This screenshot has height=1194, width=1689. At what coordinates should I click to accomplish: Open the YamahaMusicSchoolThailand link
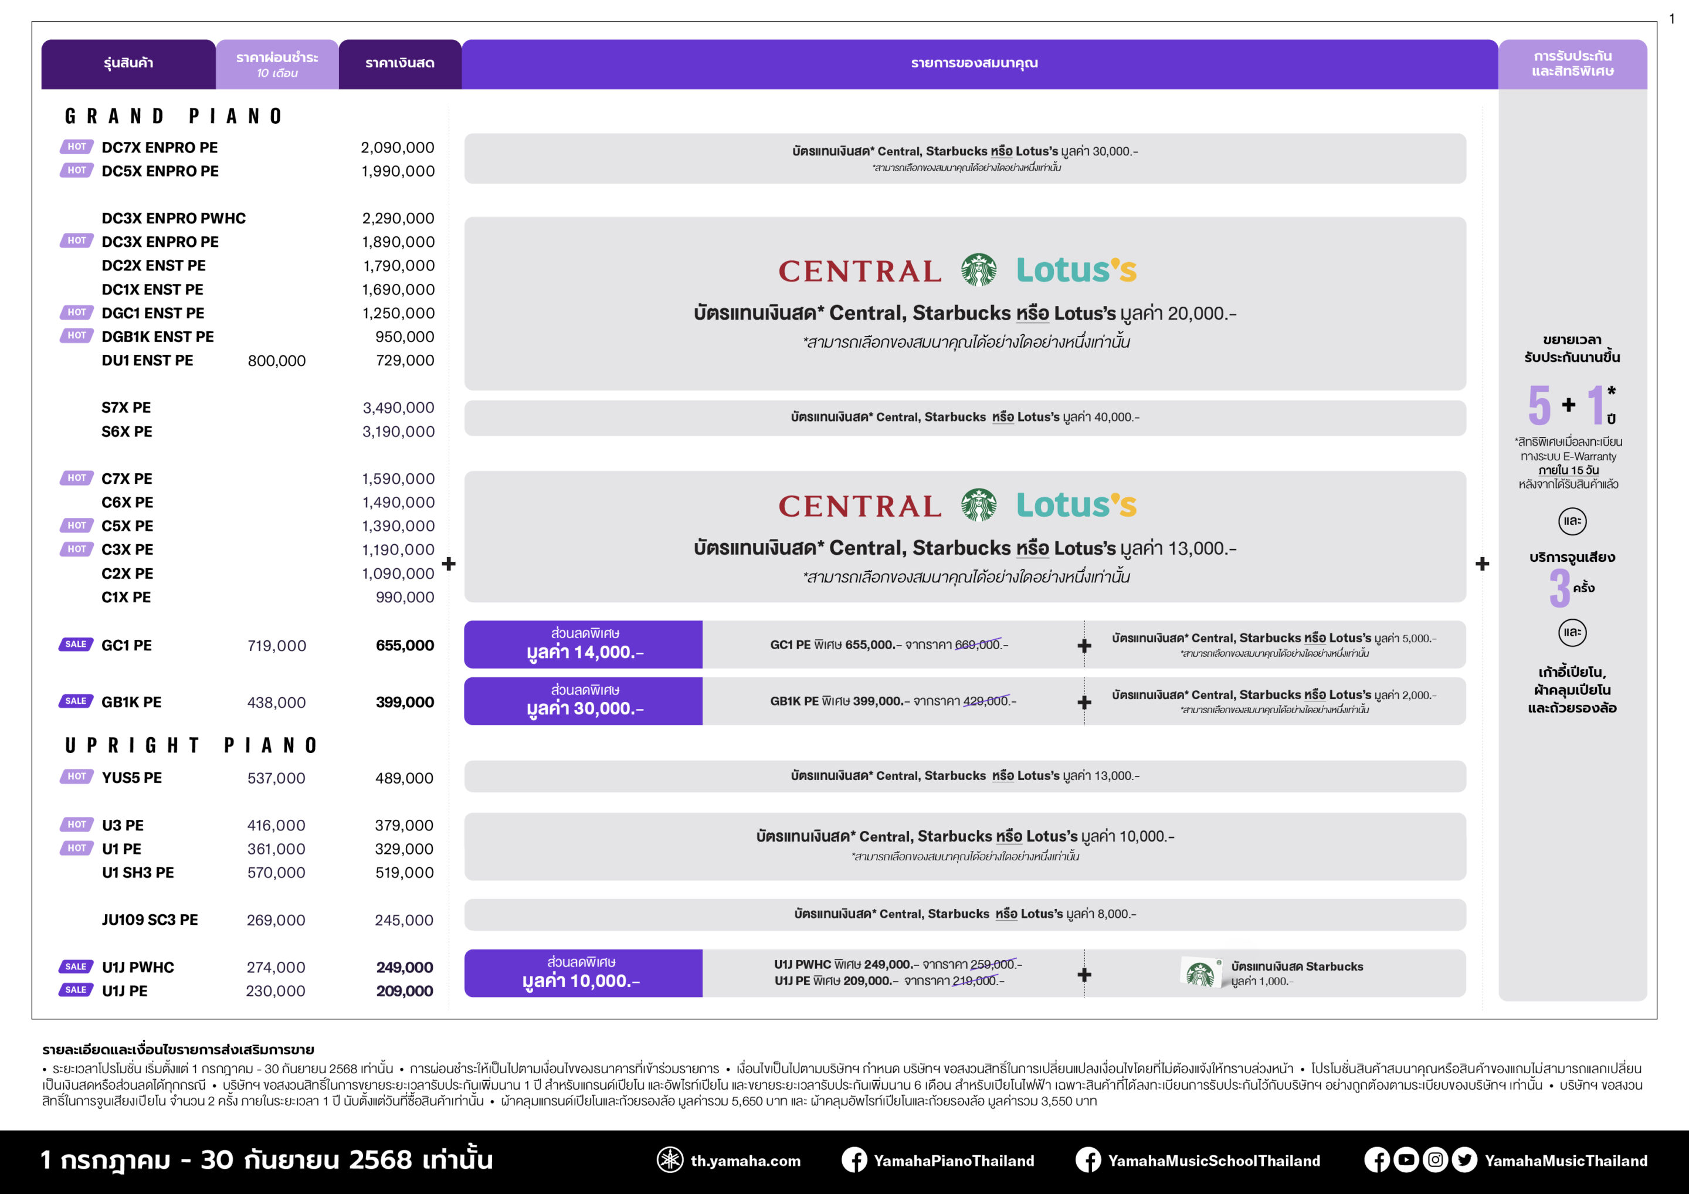(1214, 1161)
